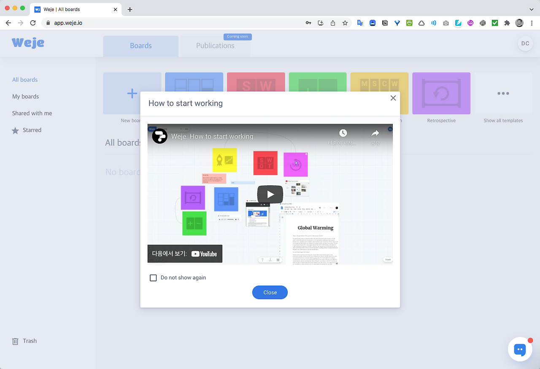The width and height of the screenshot is (540, 369).
Task: Open the chat support bubble
Action: 520,349
